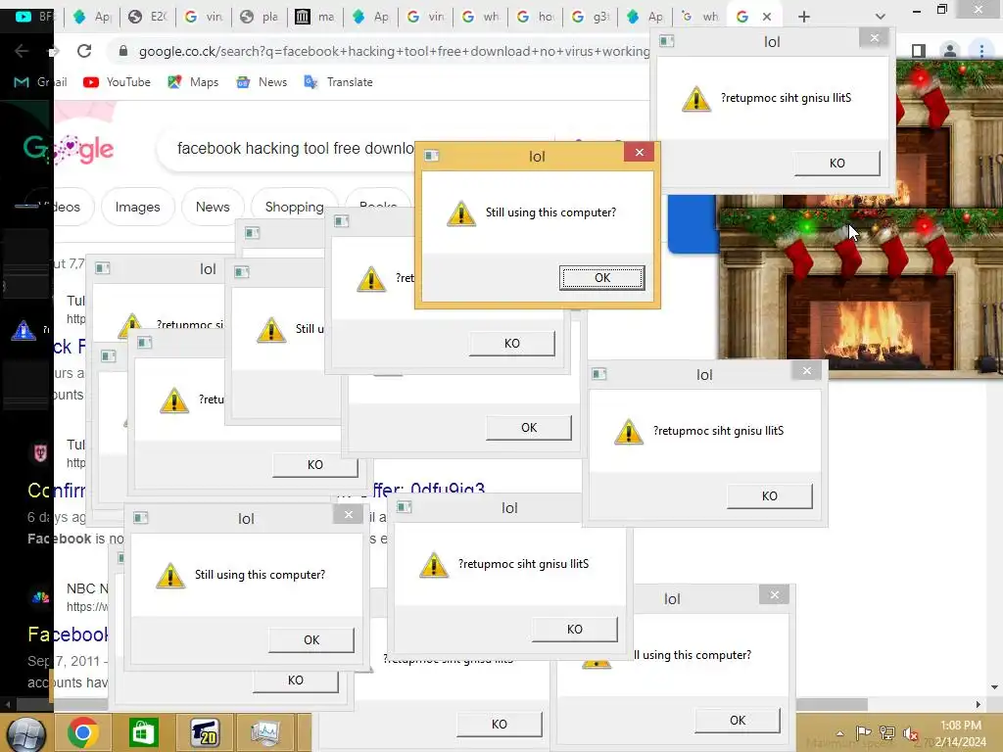Toggle Chrome side panel icon
This screenshot has height=752, width=1003.
point(919,51)
